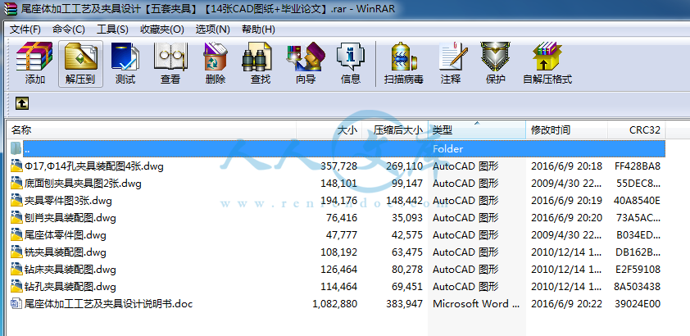690x336 pixels.
Task: Select file name Φ17,Φ14孔夹具装配图4张.dwg
Action: tap(94, 166)
